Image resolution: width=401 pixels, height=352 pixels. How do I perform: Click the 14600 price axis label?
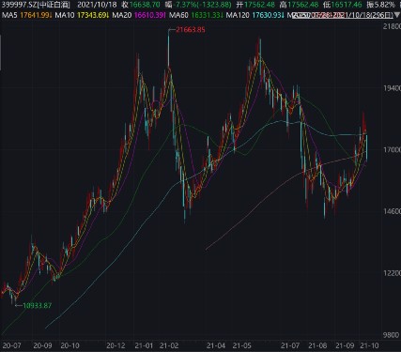[392, 211]
